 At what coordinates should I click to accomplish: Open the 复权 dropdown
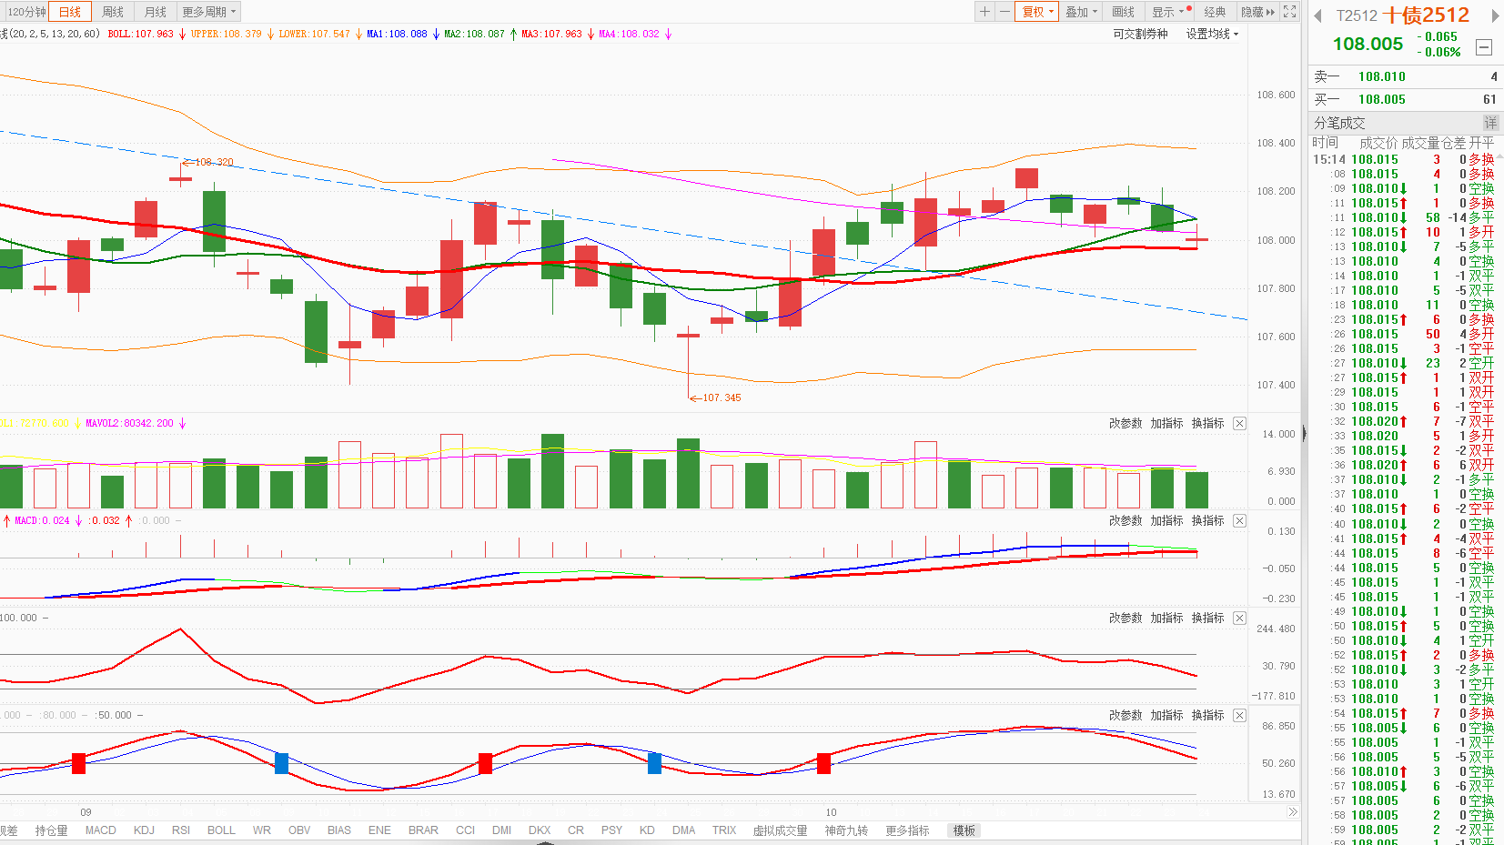coord(1038,12)
